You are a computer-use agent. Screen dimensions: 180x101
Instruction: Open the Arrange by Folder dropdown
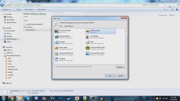coord(172,15)
